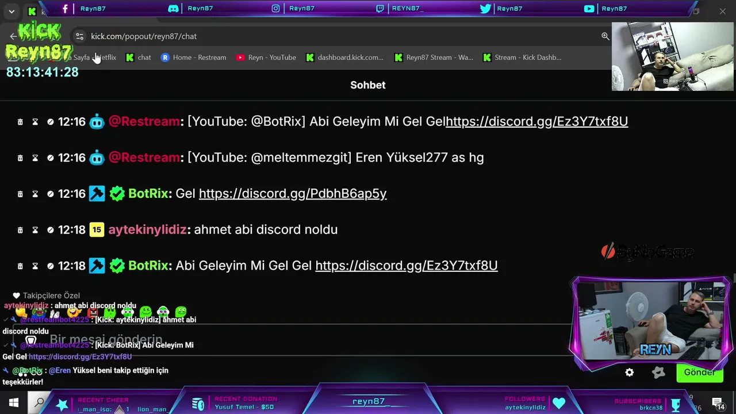This screenshot has width=736, height=414.
Task: Click the verified badge on BotRix's 12:18 message
Action: [x=117, y=266]
